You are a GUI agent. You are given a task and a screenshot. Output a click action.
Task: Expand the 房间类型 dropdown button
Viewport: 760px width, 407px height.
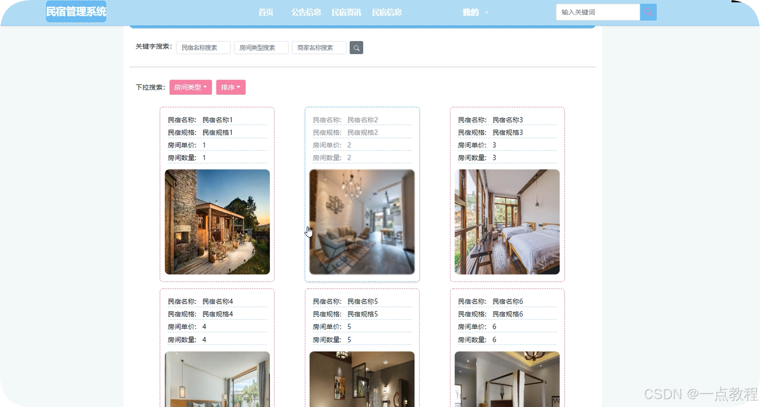point(191,87)
